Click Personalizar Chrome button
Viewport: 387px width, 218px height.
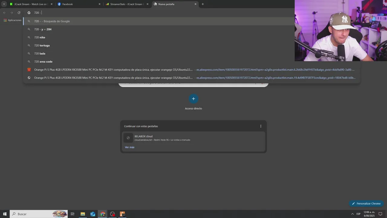366,203
